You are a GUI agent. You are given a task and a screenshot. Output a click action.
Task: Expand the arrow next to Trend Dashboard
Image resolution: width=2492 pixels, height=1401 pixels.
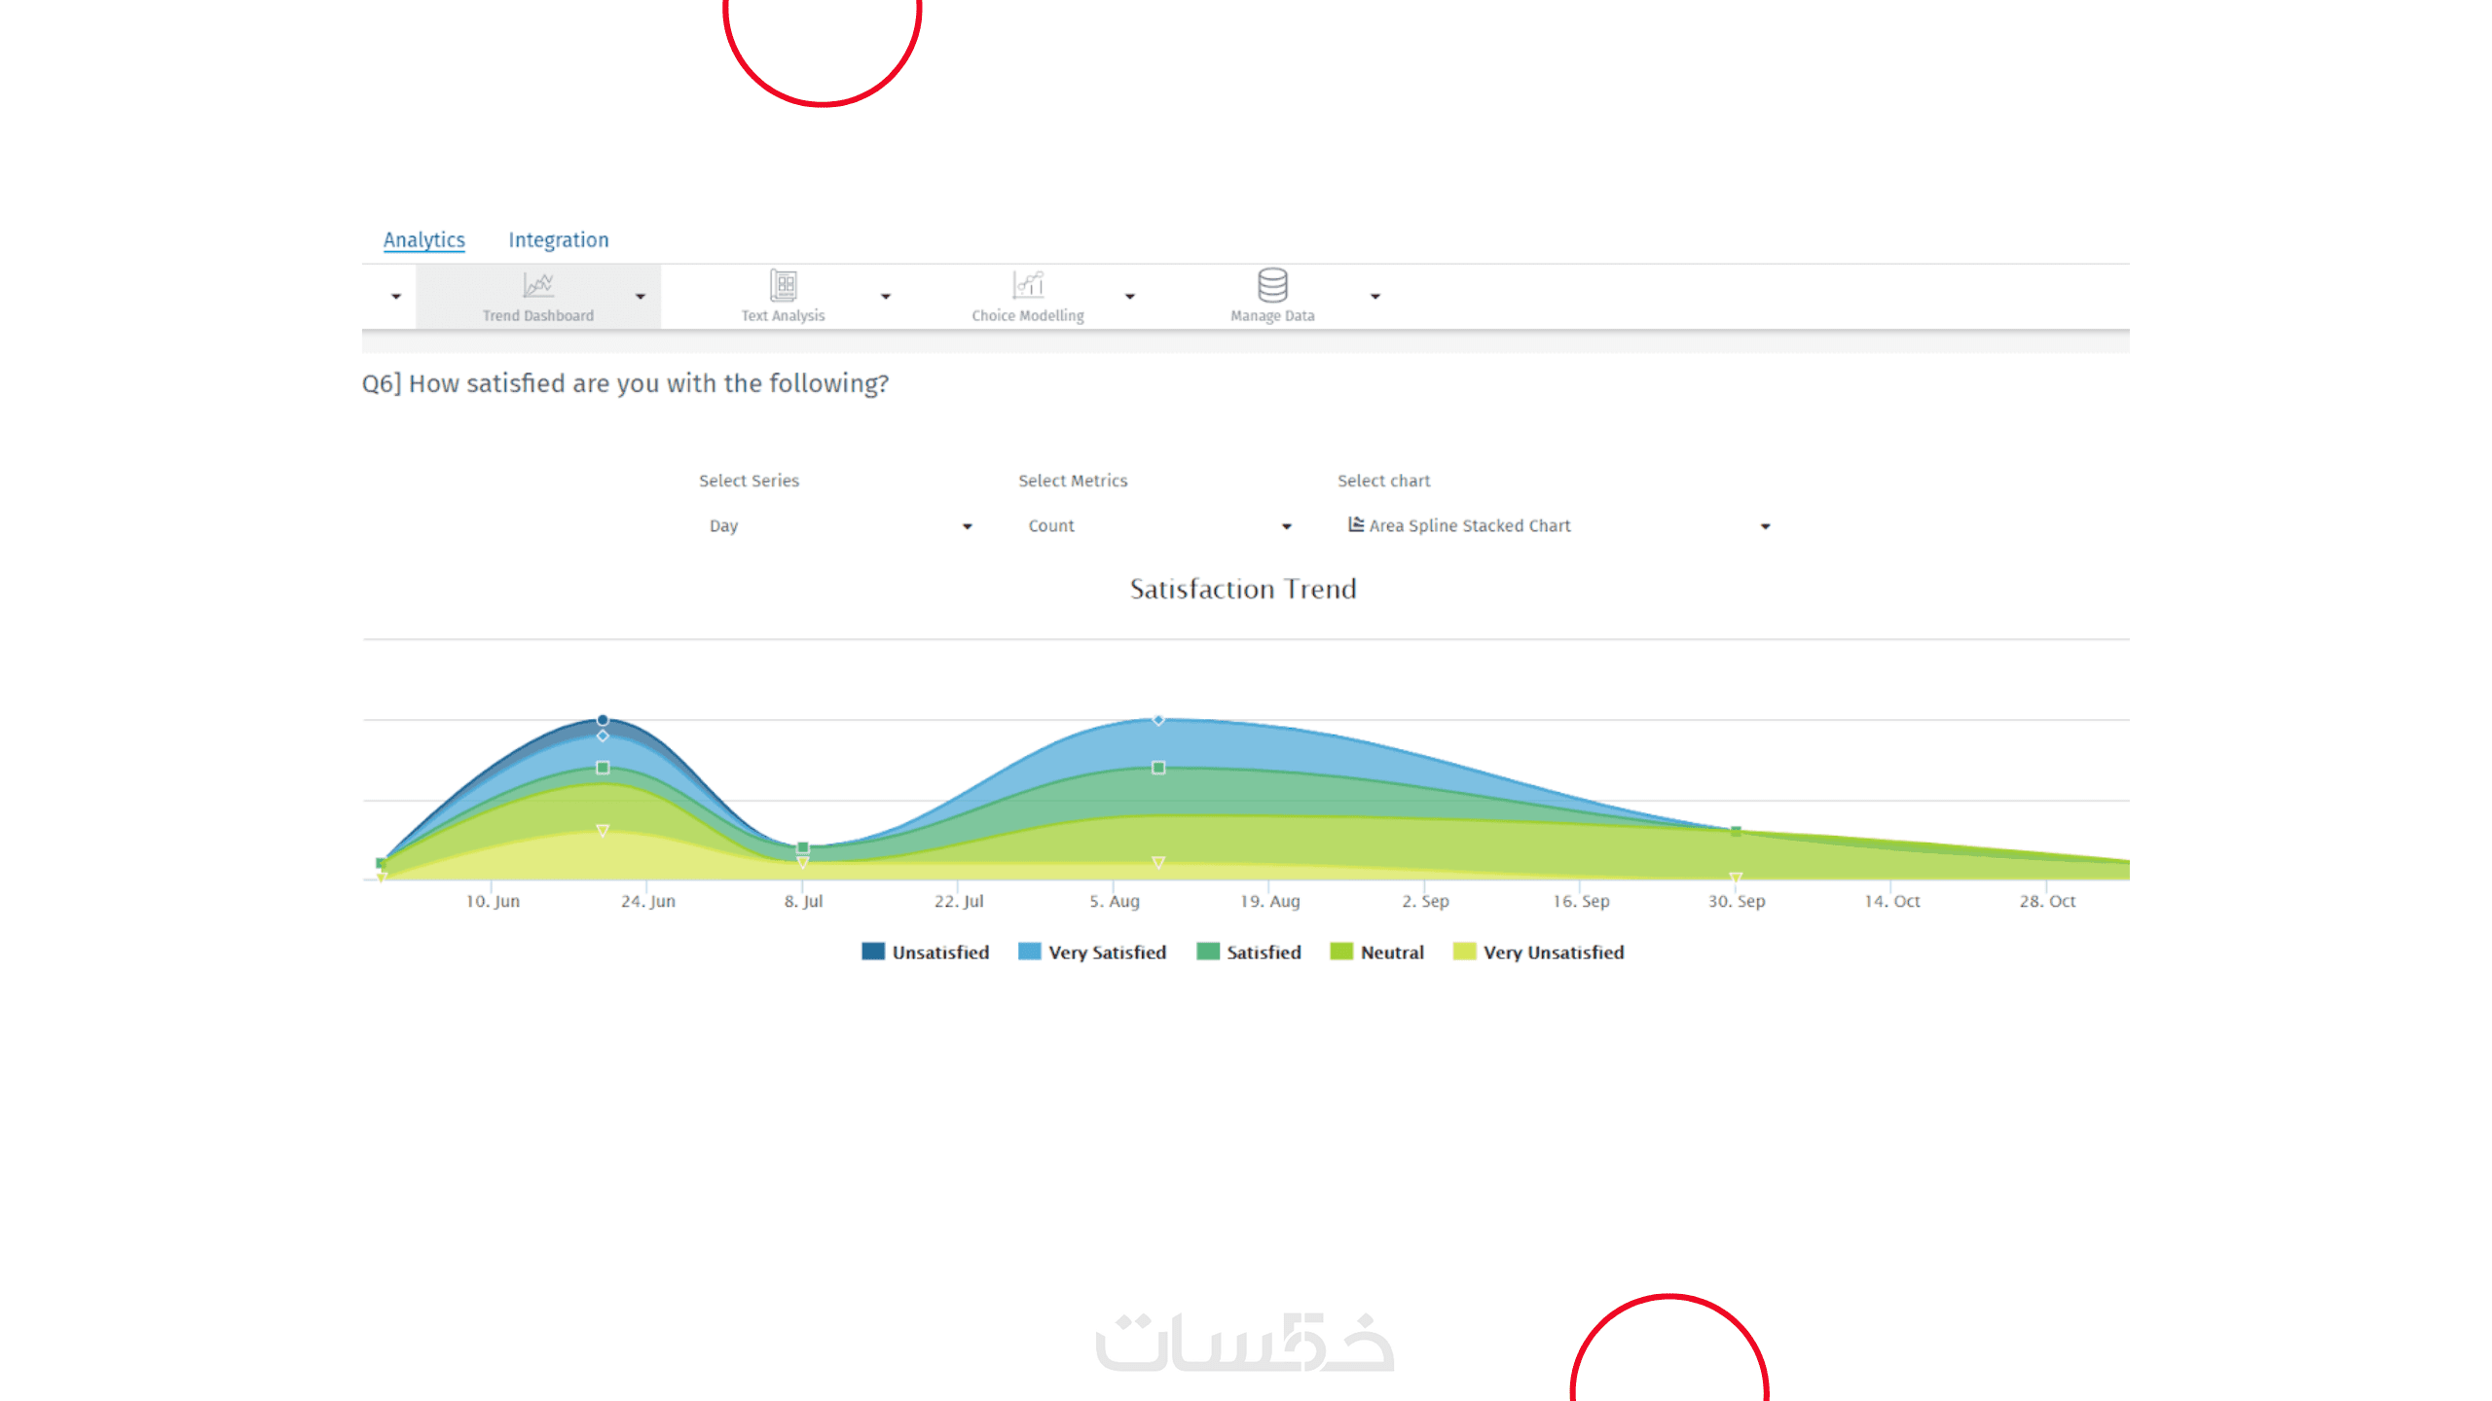pyautogui.click(x=641, y=297)
